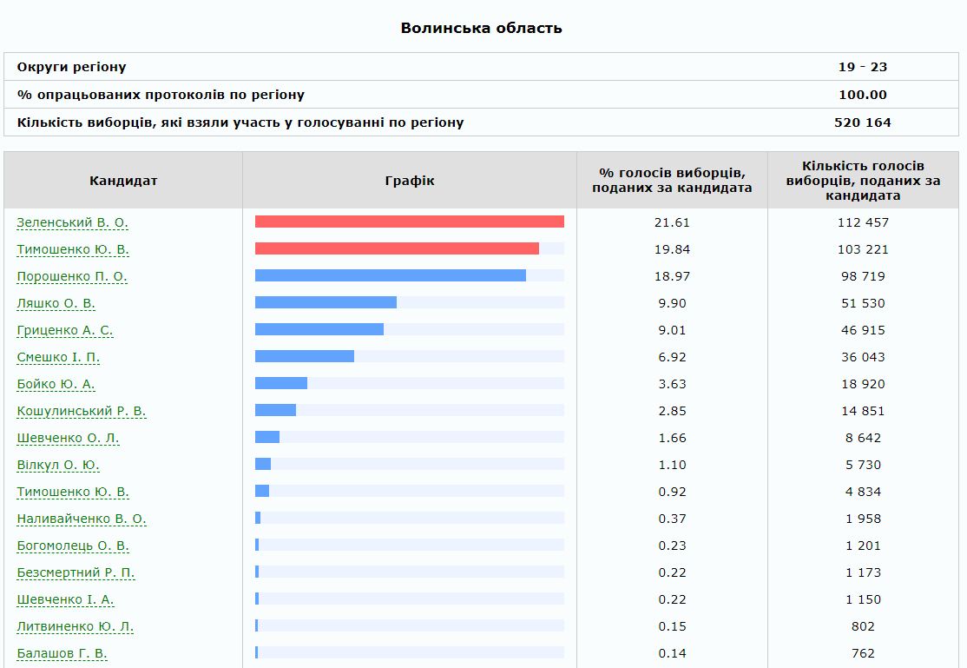Open the Ляшко О. В. candidate page
This screenshot has height=668, width=967.
click(56, 303)
